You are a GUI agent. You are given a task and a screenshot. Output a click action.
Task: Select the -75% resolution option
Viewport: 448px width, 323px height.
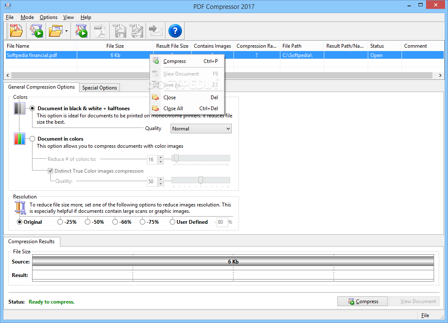(x=142, y=222)
